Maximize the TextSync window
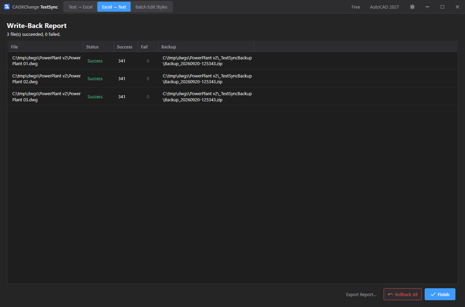The height and width of the screenshot is (307, 465). pyautogui.click(x=442, y=7)
